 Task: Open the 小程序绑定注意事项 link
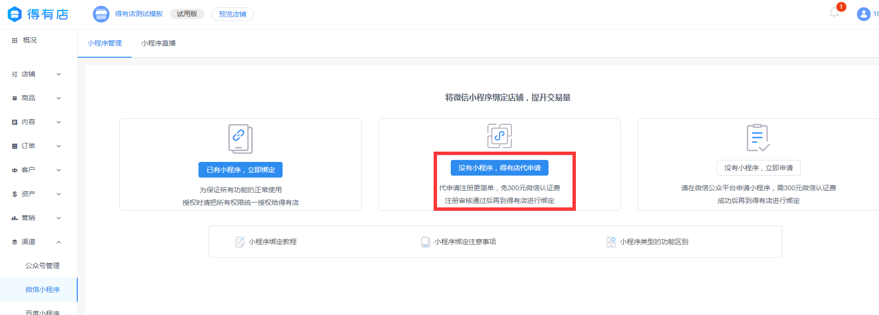pos(465,242)
